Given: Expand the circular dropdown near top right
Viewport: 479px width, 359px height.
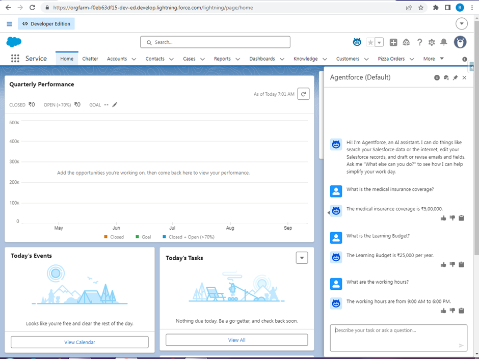Looking at the screenshot, I should [461, 23].
